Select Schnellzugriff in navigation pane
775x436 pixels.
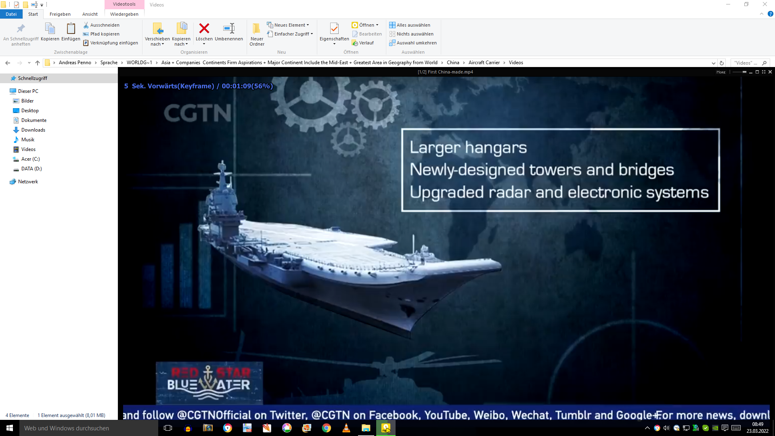[59, 78]
